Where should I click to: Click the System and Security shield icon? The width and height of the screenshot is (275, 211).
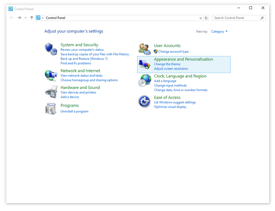51,49
